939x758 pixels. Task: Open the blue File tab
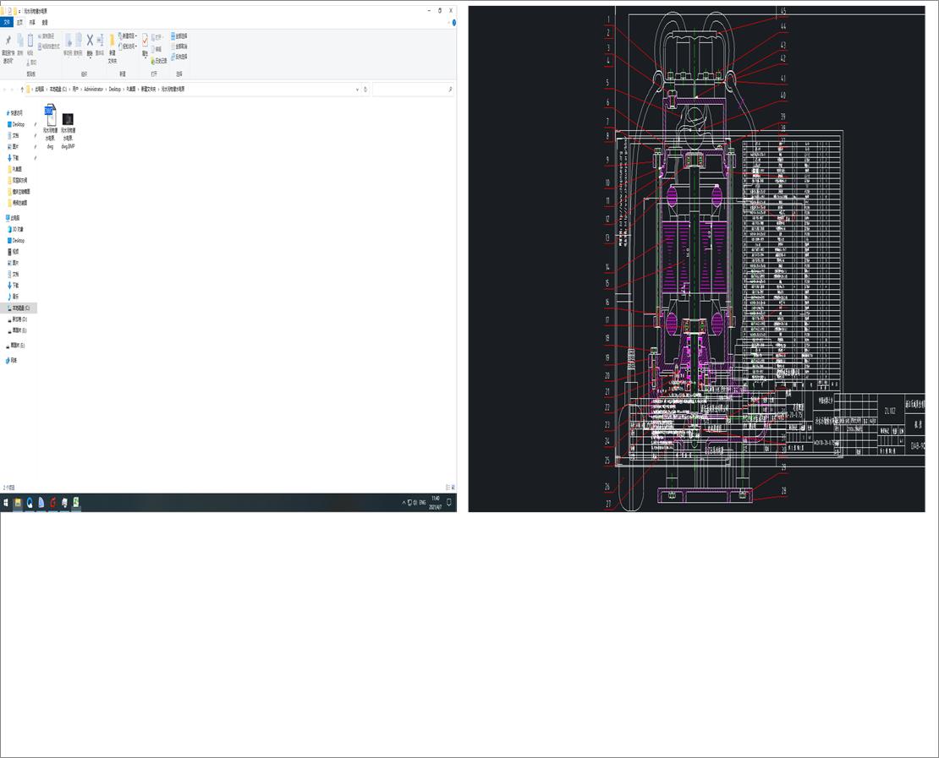[x=7, y=23]
